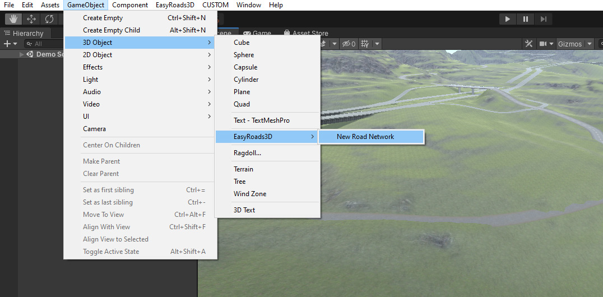Screen dimensions: 603x297
Task: Create a 3D Text object
Action: click(267, 210)
